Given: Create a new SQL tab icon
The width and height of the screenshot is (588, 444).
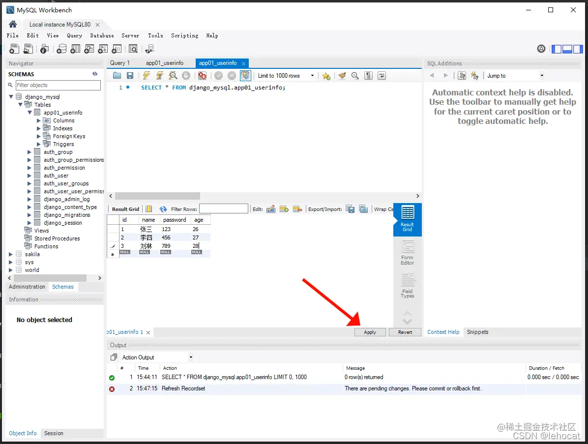Looking at the screenshot, I should pyautogui.click(x=14, y=49).
